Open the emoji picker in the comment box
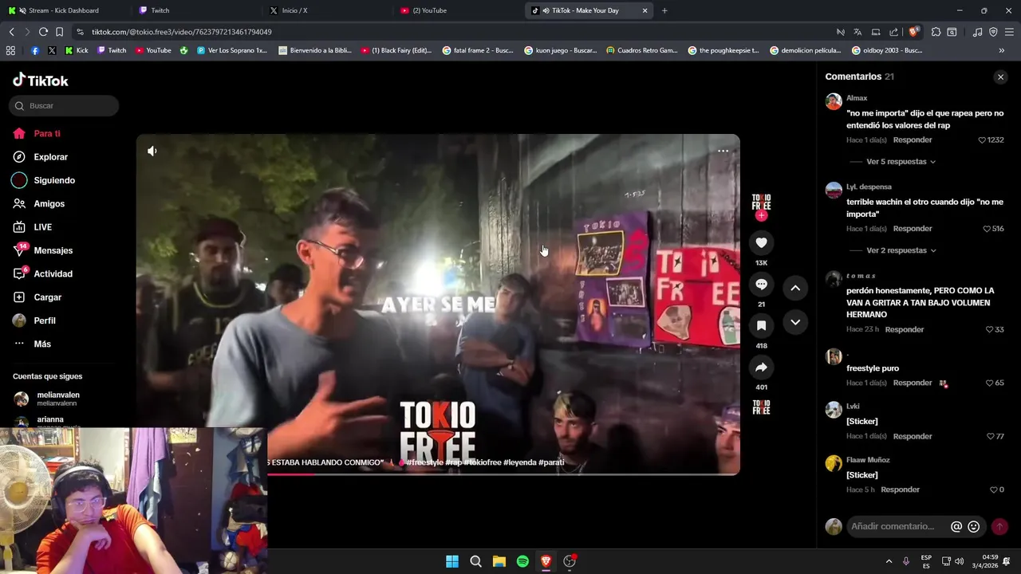 (x=973, y=526)
